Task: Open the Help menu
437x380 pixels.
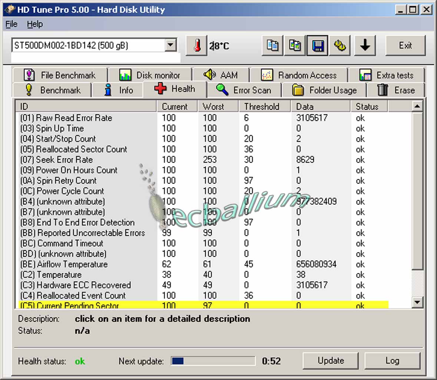Action: click(x=35, y=24)
